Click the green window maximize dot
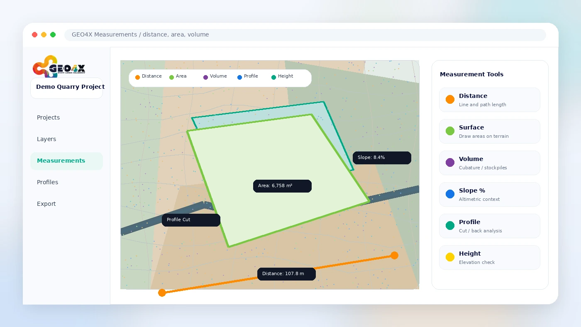The image size is (581, 327). click(x=53, y=35)
